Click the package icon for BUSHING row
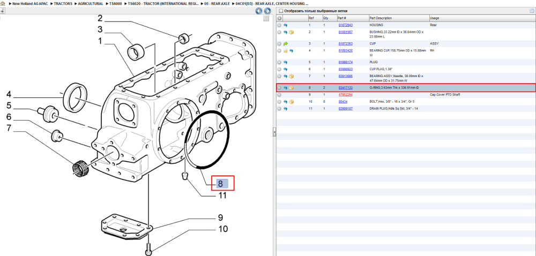 click(x=291, y=32)
